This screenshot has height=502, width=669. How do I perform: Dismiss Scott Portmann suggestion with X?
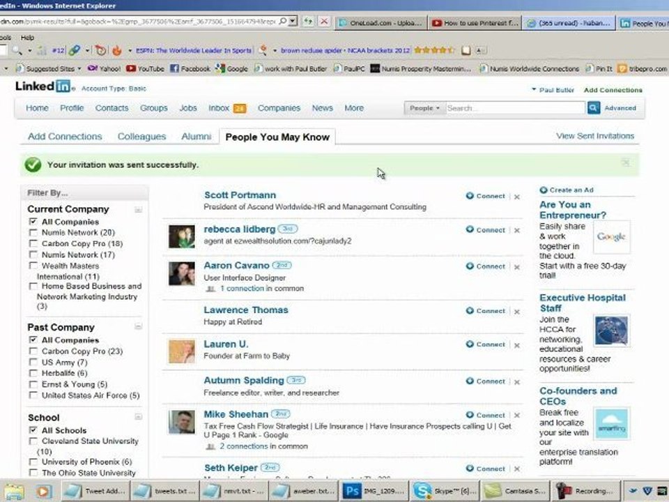[517, 197]
